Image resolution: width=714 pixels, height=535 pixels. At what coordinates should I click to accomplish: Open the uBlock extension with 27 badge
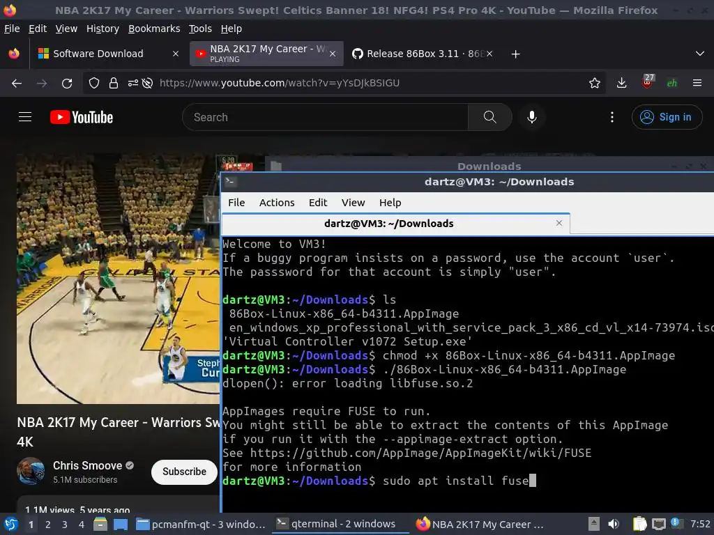[x=647, y=82]
